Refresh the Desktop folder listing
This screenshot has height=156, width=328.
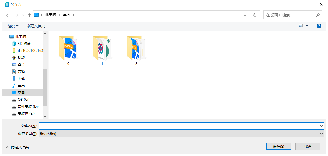[x=255, y=15]
